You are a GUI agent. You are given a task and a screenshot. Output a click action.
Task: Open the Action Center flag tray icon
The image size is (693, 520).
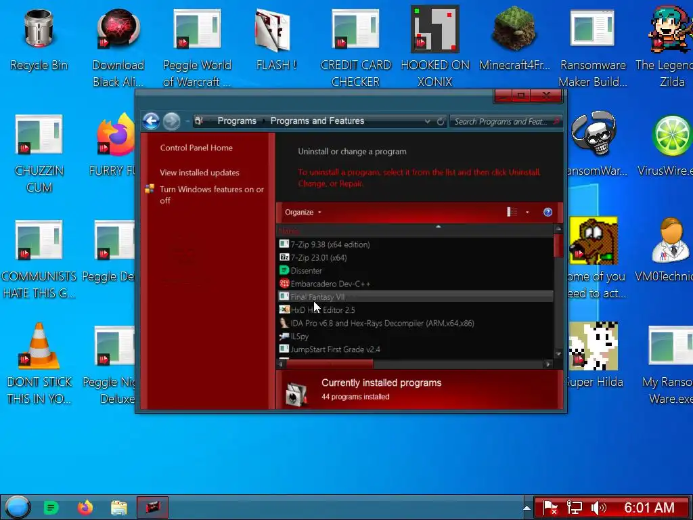point(550,508)
